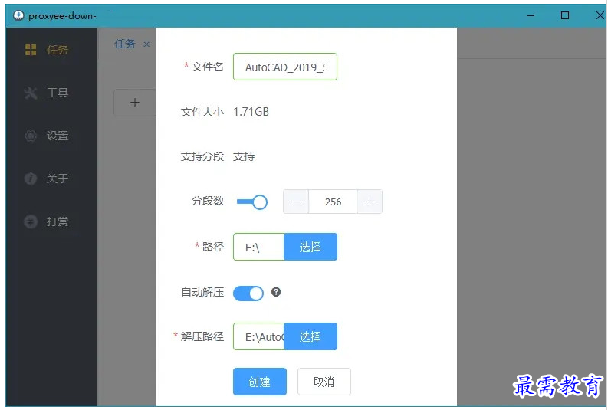608x410 pixels.
Task: Minimize the proxyee-down window
Action: tap(531, 15)
